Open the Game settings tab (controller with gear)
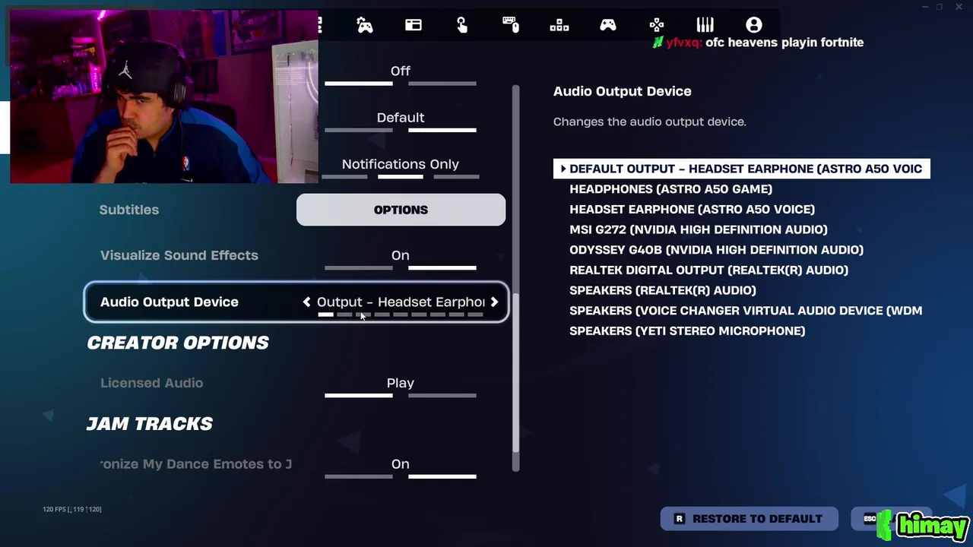973x547 pixels. point(365,25)
